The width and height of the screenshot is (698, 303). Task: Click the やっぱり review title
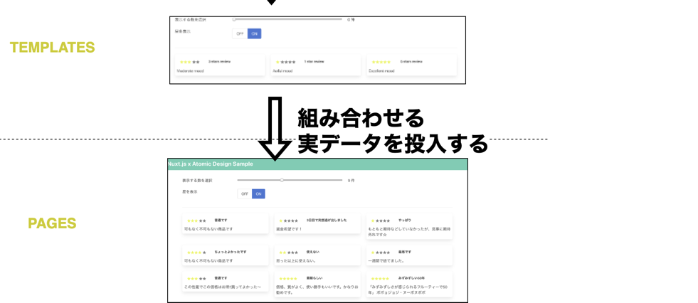405,220
